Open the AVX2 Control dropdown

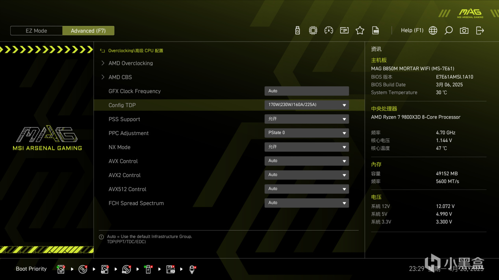[x=307, y=175]
